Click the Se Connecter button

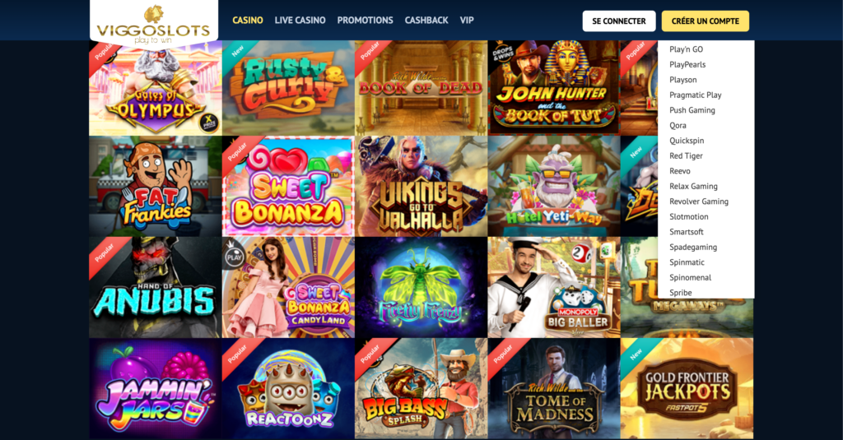(619, 21)
